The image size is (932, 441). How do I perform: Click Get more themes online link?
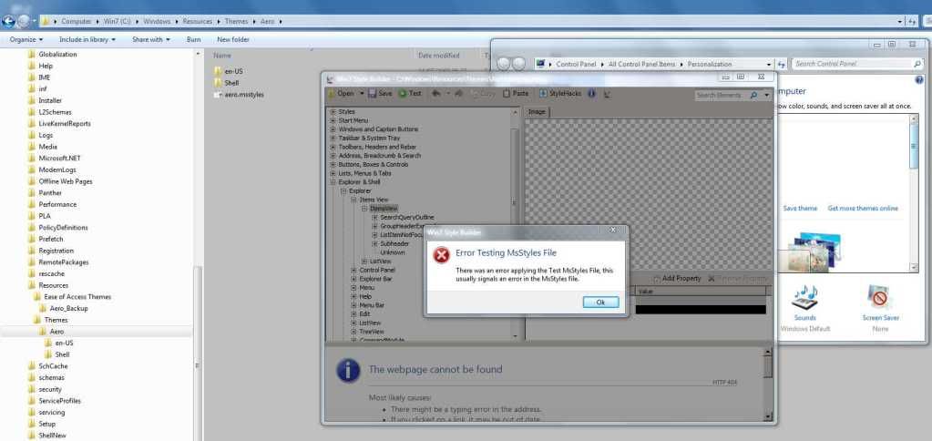[863, 208]
